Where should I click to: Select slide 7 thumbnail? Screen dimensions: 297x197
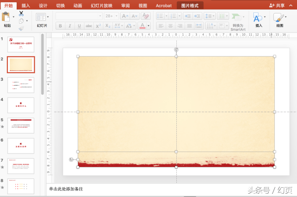21,166
